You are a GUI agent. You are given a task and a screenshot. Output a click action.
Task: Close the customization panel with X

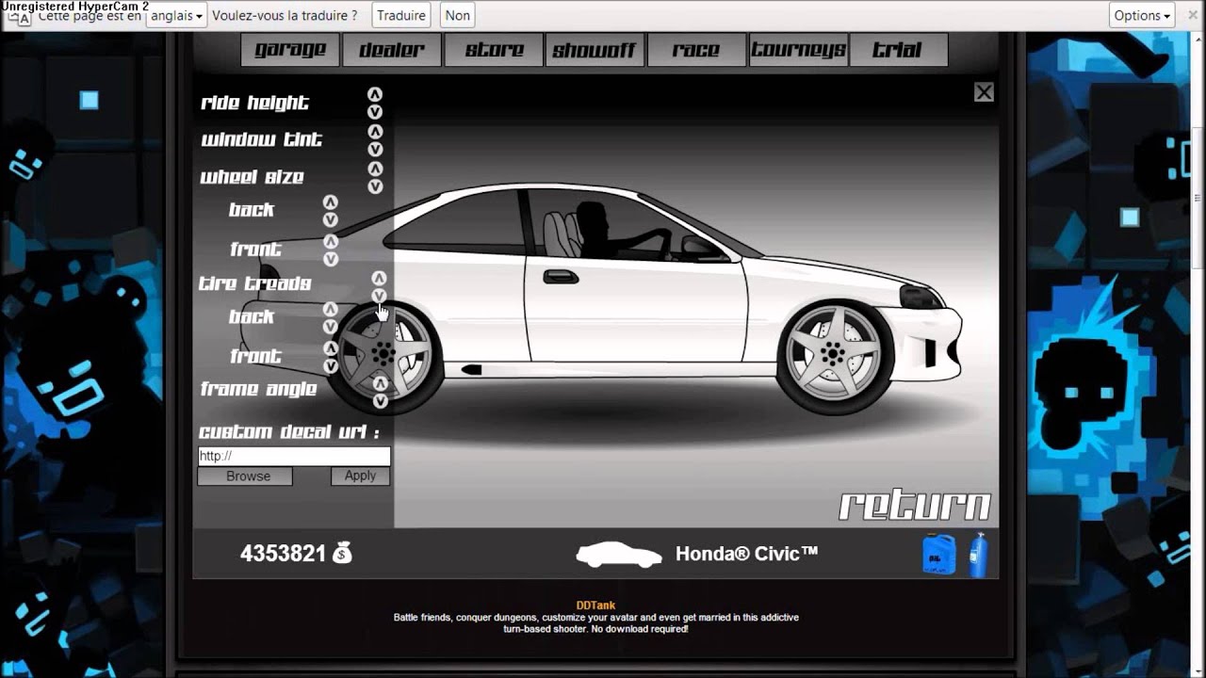point(984,92)
